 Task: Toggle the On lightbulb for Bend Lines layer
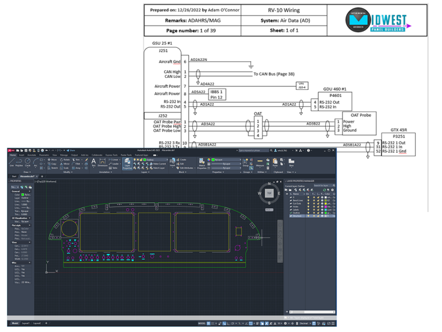(x=310, y=199)
